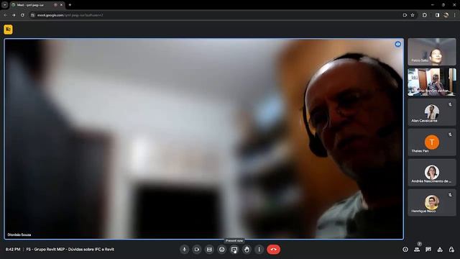Click the meeting title text in bottom bar
The height and width of the screenshot is (259, 460).
coord(70,250)
